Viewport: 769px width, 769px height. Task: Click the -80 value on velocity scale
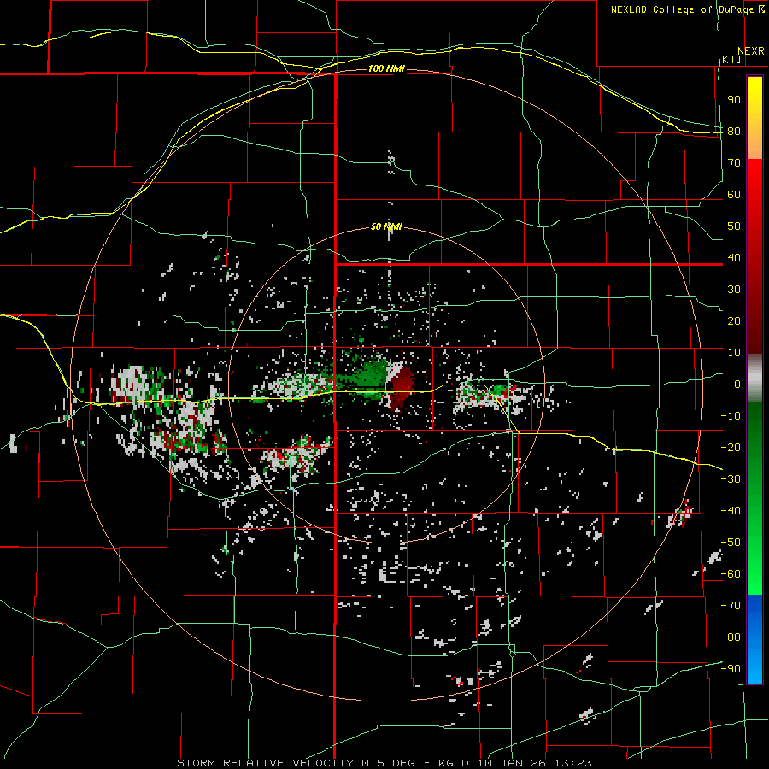pyautogui.click(x=731, y=637)
